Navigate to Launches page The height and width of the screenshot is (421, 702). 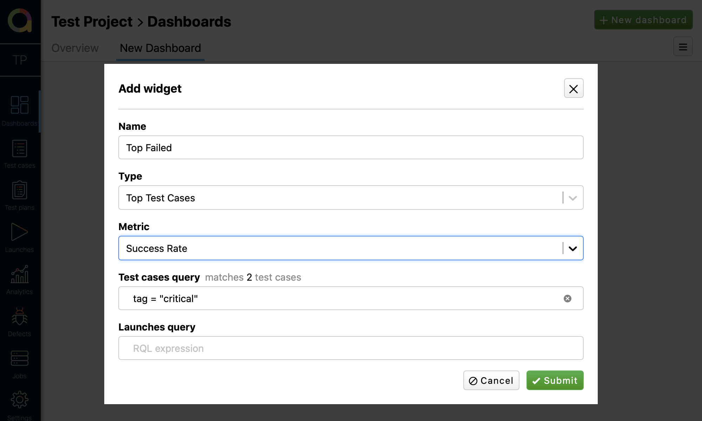[x=20, y=238]
